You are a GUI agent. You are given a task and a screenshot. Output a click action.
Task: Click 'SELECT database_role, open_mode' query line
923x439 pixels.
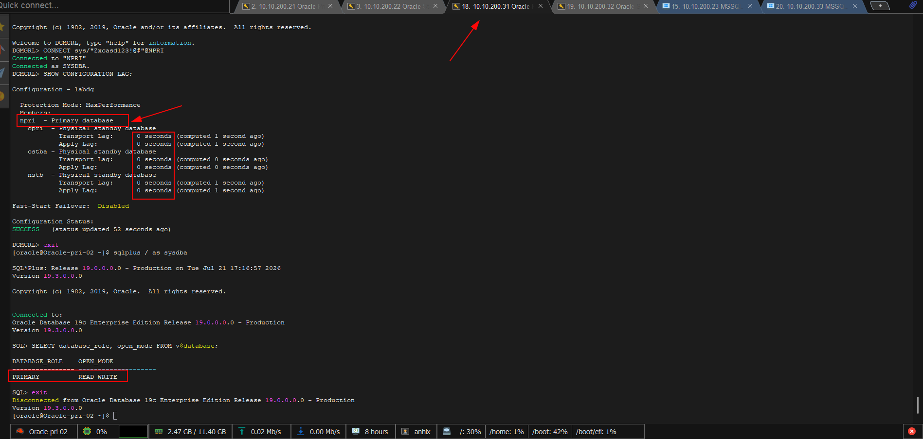pyautogui.click(x=125, y=346)
